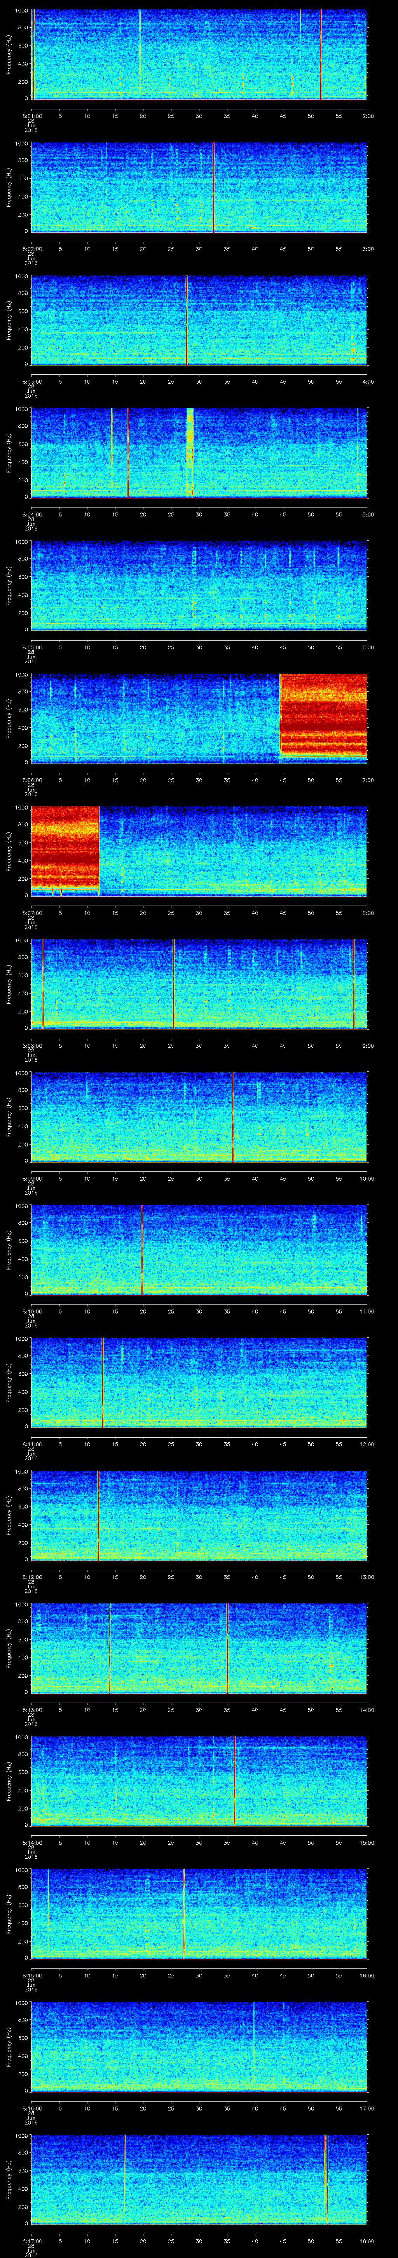Click the 8:08:00 start time label
Screen dimensions: 398x2258
[31, 1046]
